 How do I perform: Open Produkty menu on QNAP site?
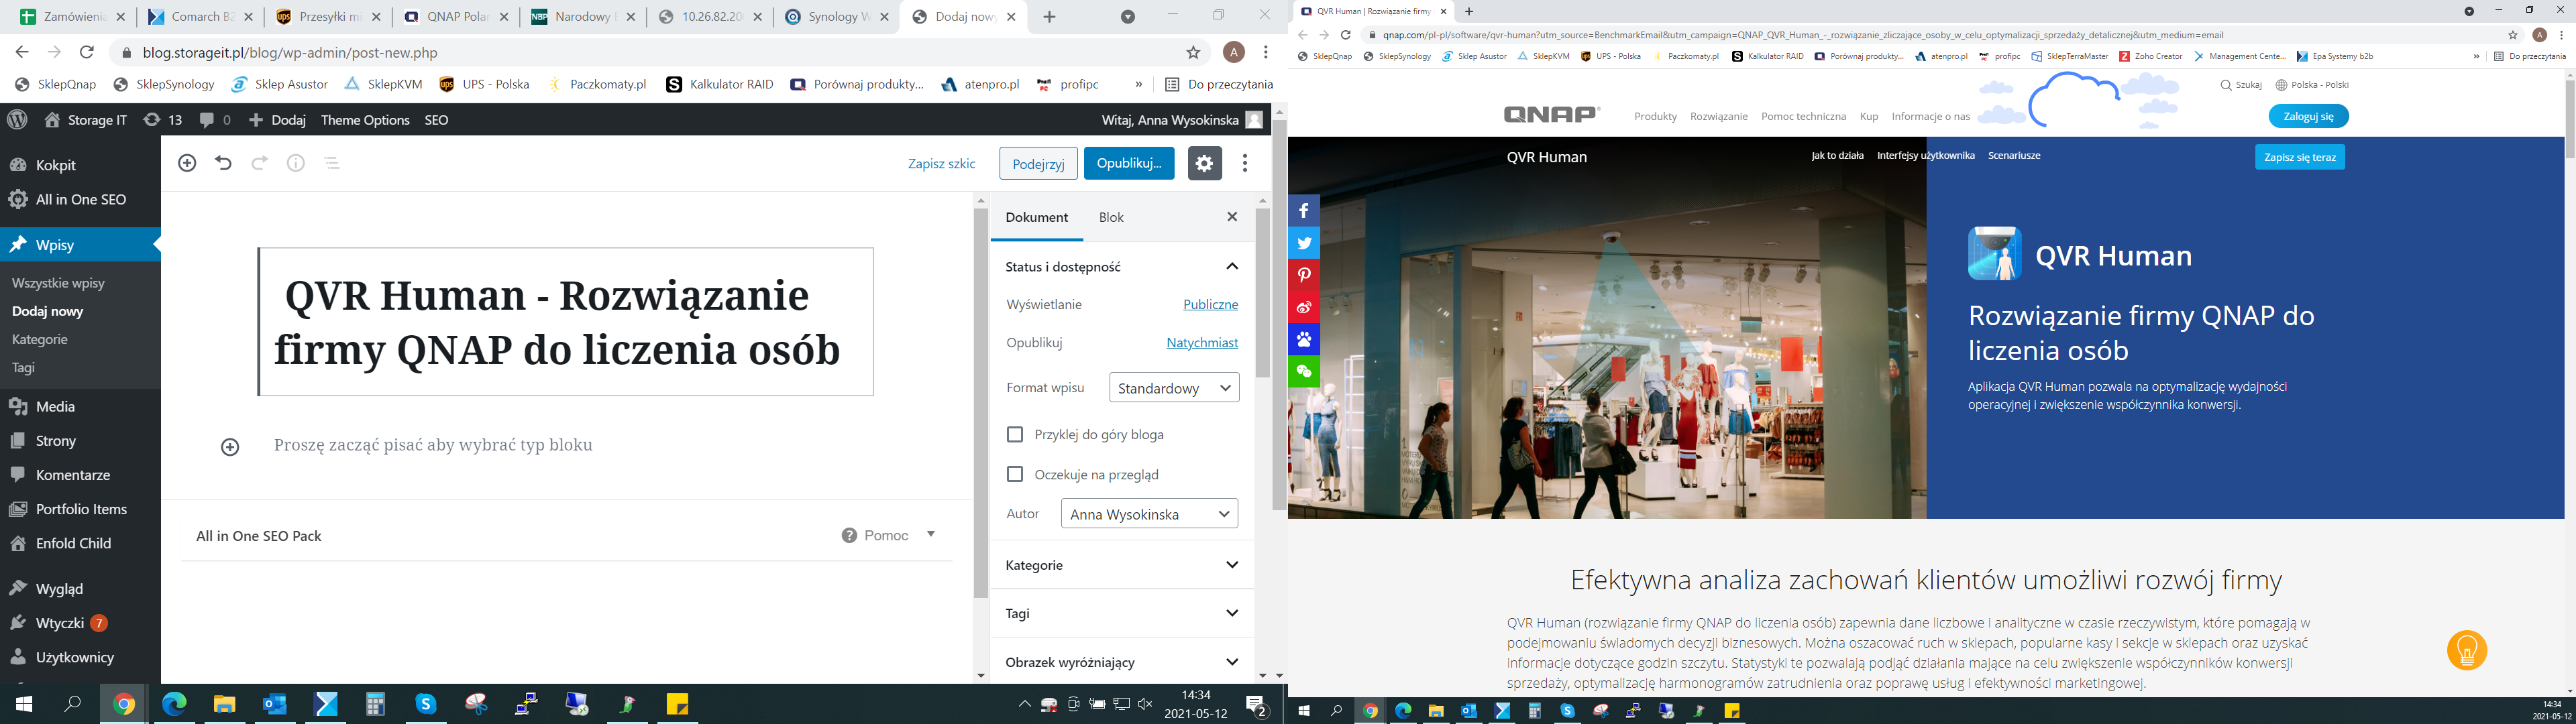point(1655,116)
